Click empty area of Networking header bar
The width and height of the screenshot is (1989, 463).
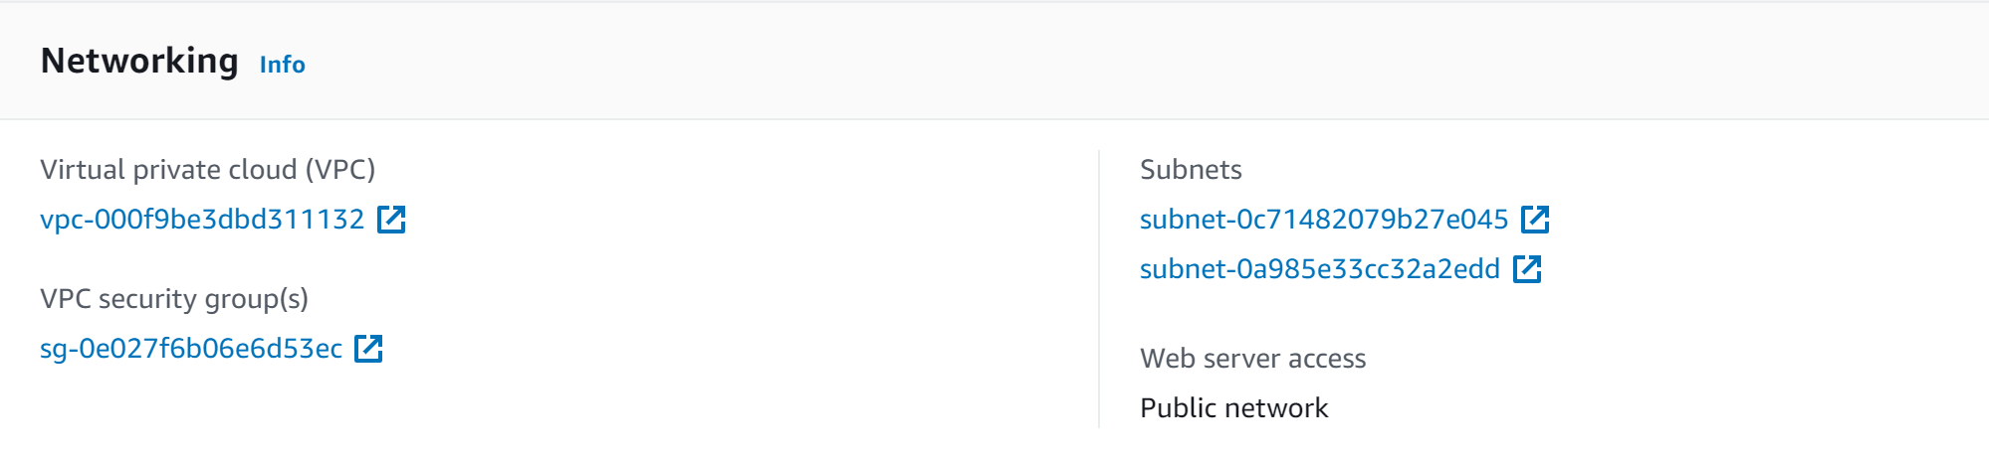[x=1095, y=62]
